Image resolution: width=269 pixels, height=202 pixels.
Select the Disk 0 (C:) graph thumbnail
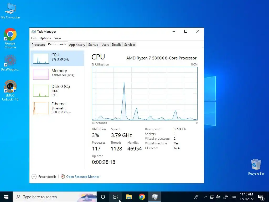[41, 91]
